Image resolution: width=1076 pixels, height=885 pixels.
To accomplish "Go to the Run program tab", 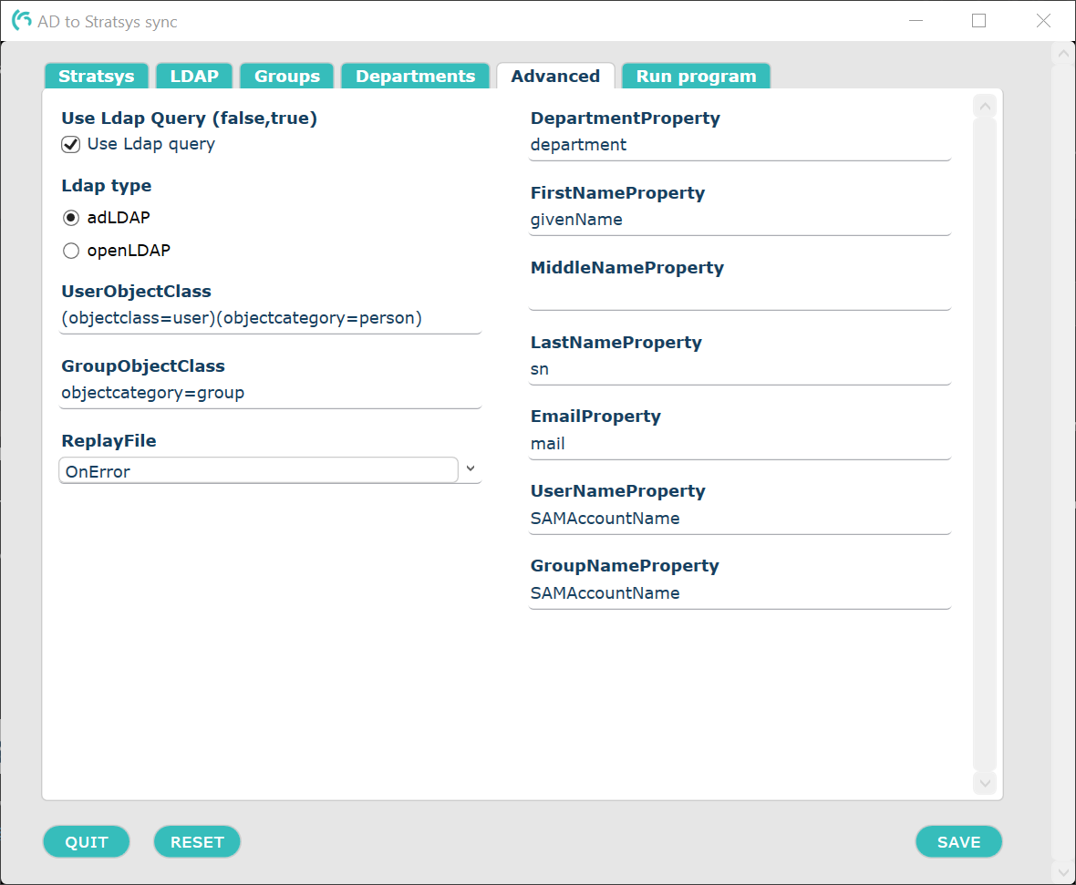I will (x=696, y=77).
